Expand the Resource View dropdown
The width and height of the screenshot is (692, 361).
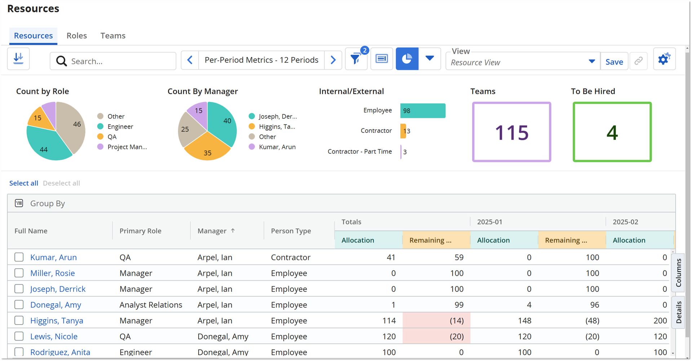coord(592,61)
